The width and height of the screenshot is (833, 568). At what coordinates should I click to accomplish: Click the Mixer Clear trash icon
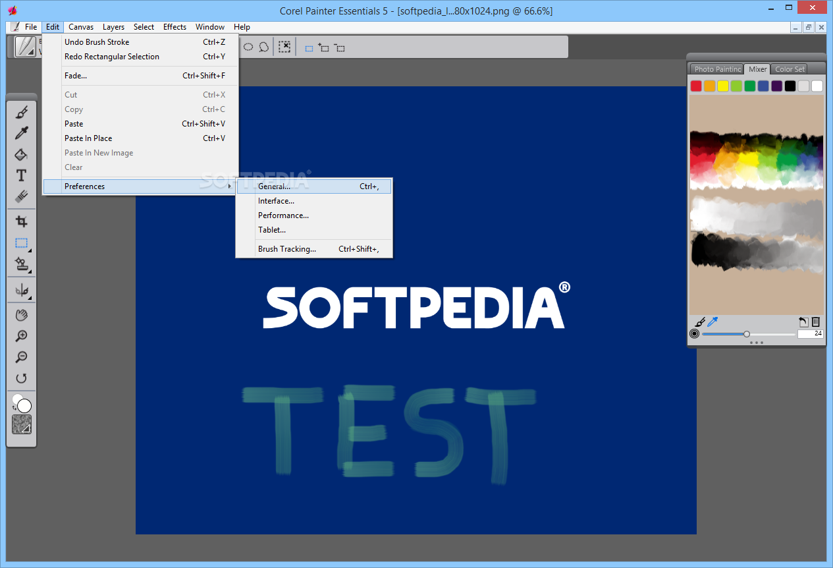815,322
